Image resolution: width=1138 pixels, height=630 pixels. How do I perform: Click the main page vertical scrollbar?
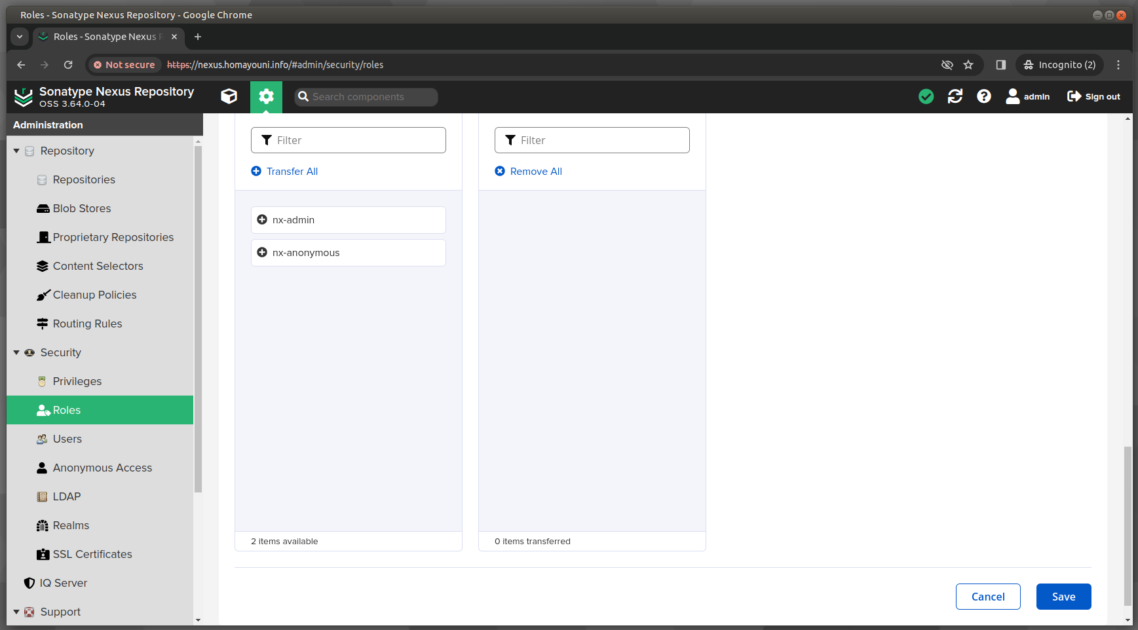(1128, 526)
